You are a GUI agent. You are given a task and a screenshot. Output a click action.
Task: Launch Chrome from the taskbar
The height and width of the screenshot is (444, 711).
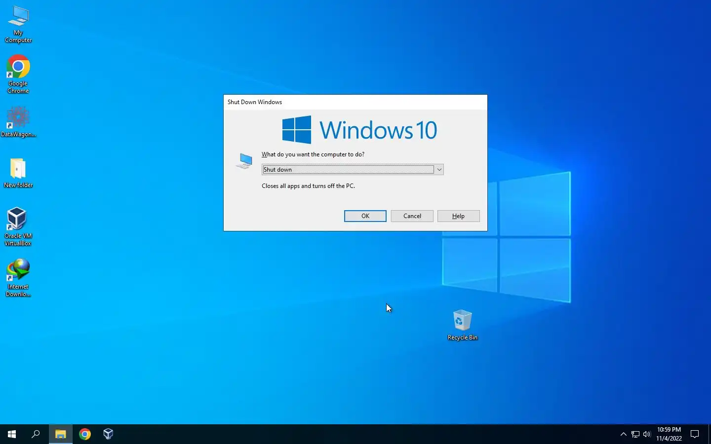[x=85, y=434]
